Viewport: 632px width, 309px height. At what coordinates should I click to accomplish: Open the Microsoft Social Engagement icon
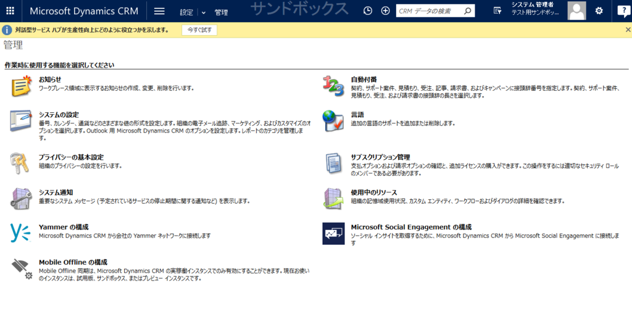click(333, 233)
